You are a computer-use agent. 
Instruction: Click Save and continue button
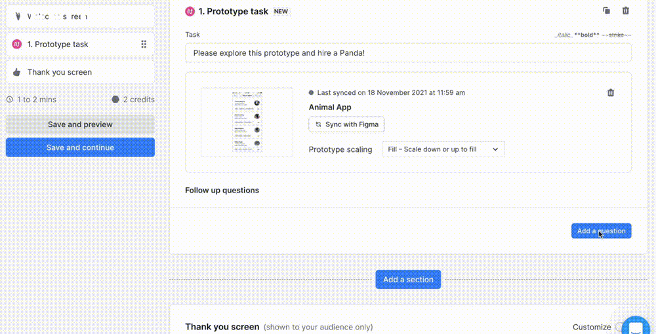[80, 147]
